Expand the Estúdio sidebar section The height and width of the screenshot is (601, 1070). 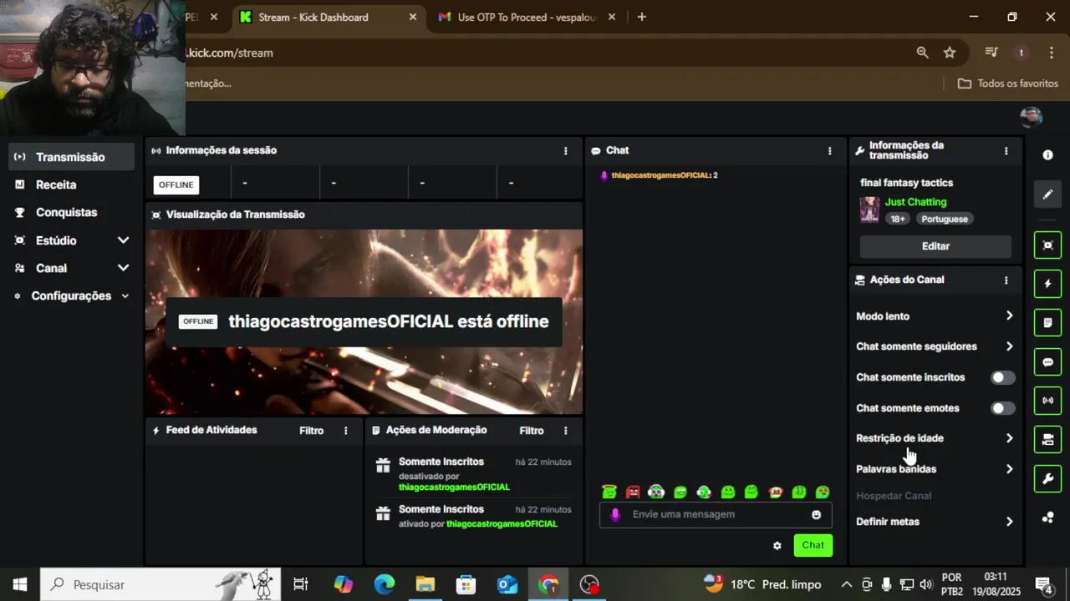pyautogui.click(x=70, y=240)
